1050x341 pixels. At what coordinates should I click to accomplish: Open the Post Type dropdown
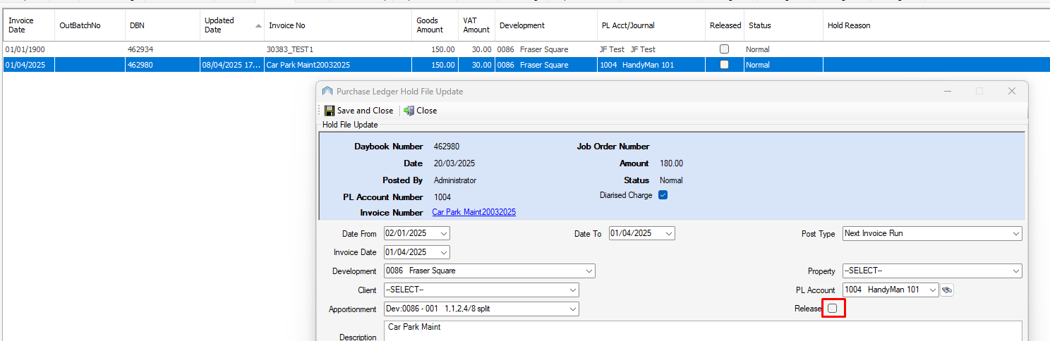point(1015,234)
